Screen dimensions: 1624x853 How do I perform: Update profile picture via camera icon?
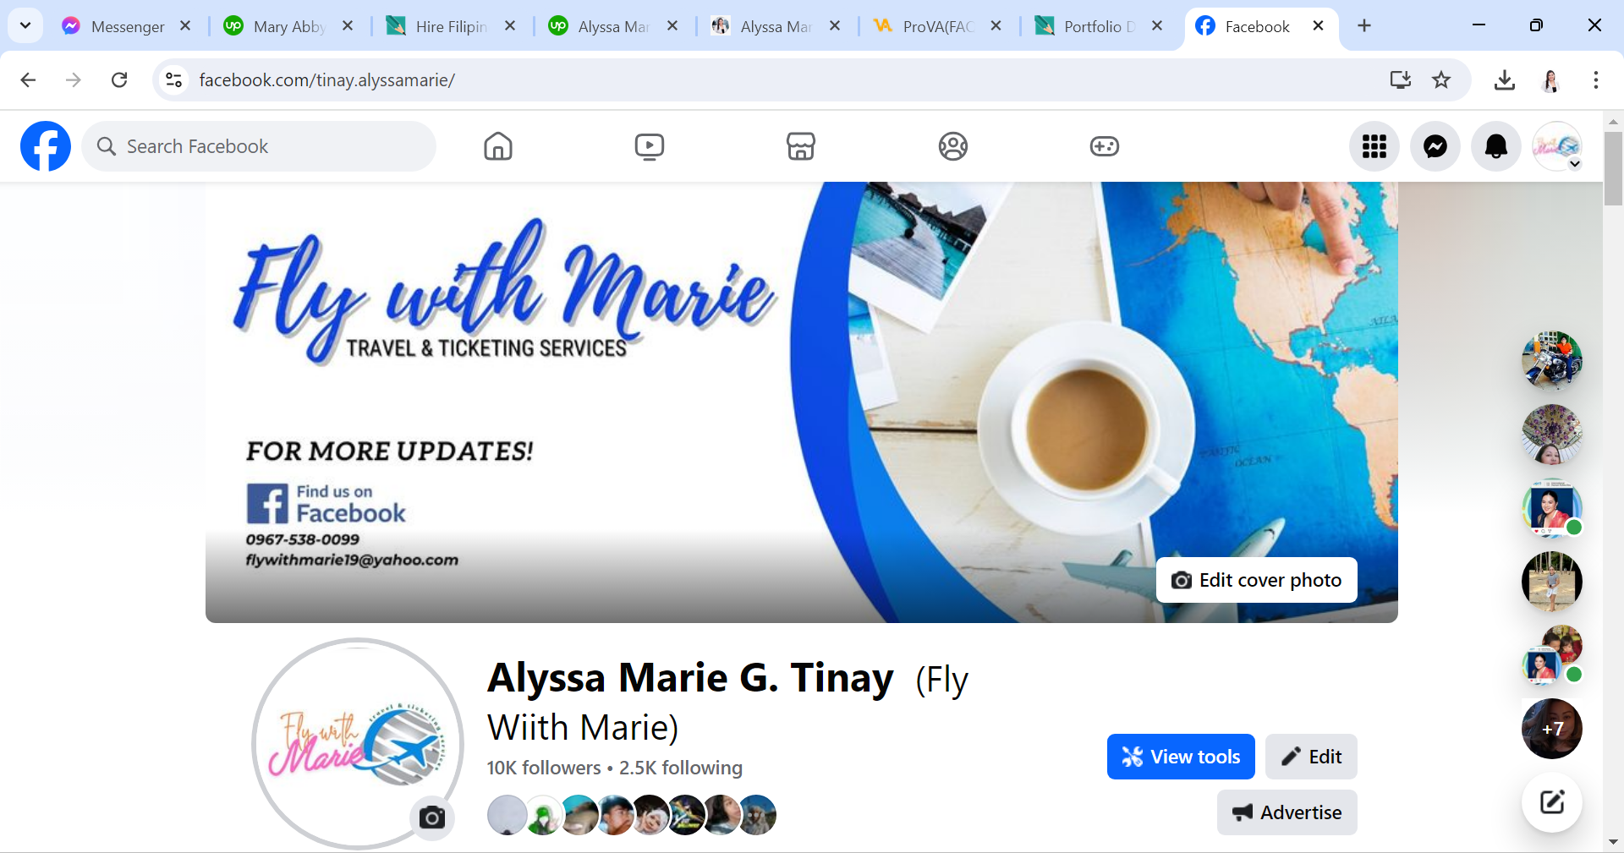coord(432,817)
